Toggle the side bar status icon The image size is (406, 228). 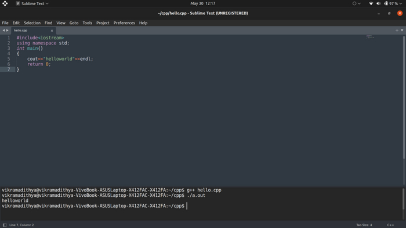(x=5, y=225)
